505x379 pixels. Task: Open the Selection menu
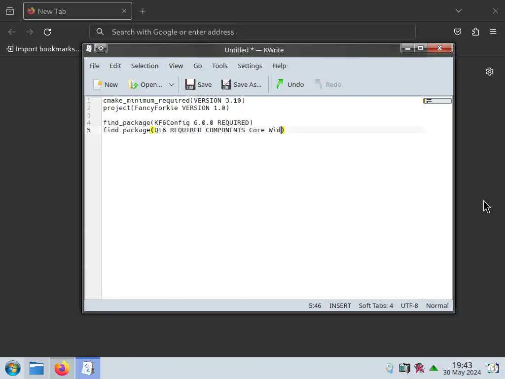(x=144, y=66)
